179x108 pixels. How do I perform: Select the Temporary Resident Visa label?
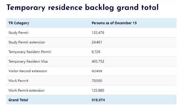28,61
